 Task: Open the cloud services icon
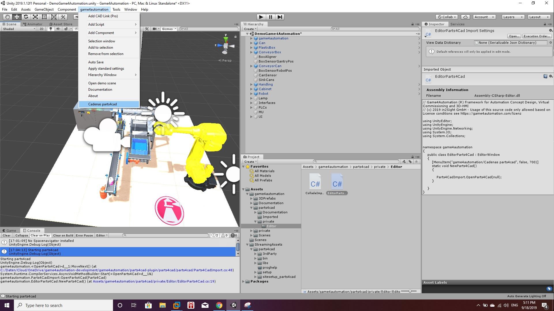tap(465, 17)
